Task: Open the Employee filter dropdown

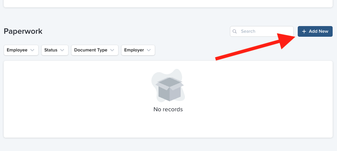Action: coord(21,50)
